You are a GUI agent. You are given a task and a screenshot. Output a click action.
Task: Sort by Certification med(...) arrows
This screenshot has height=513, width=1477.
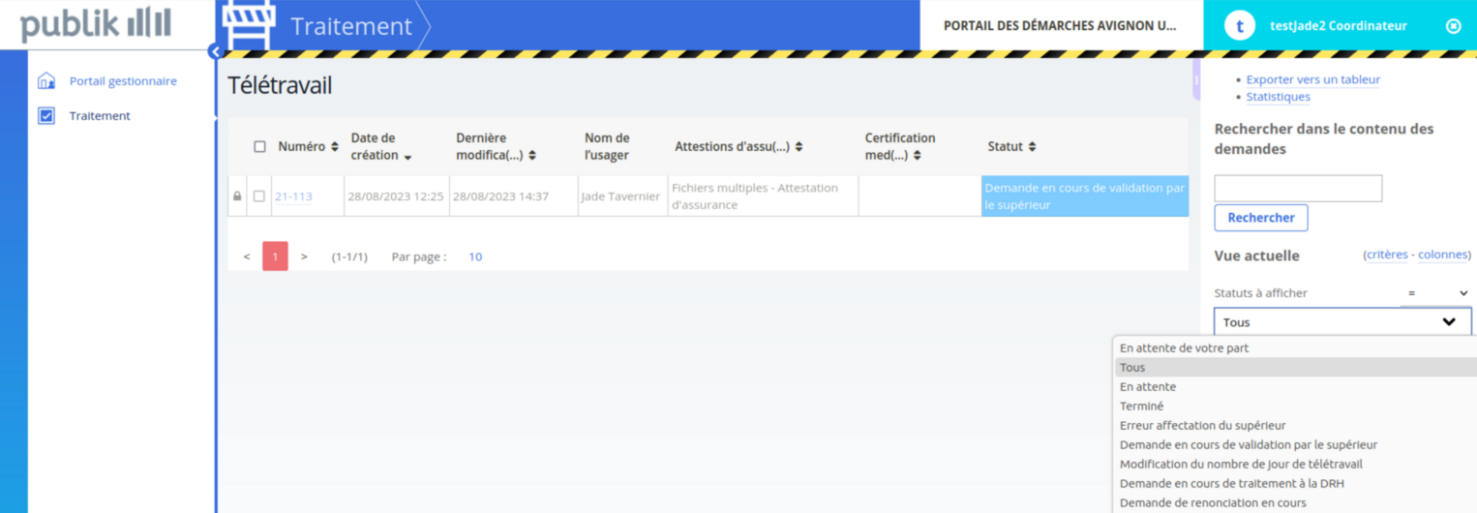(917, 156)
